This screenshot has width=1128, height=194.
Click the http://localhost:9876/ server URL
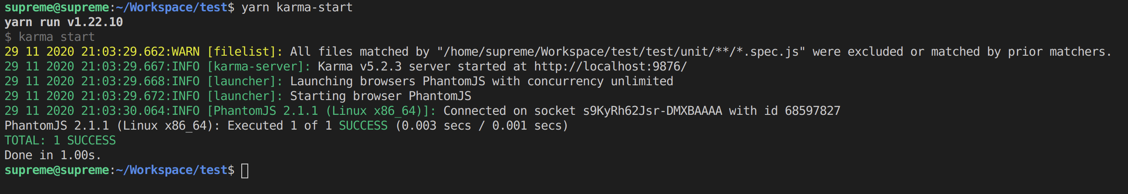[x=610, y=67]
